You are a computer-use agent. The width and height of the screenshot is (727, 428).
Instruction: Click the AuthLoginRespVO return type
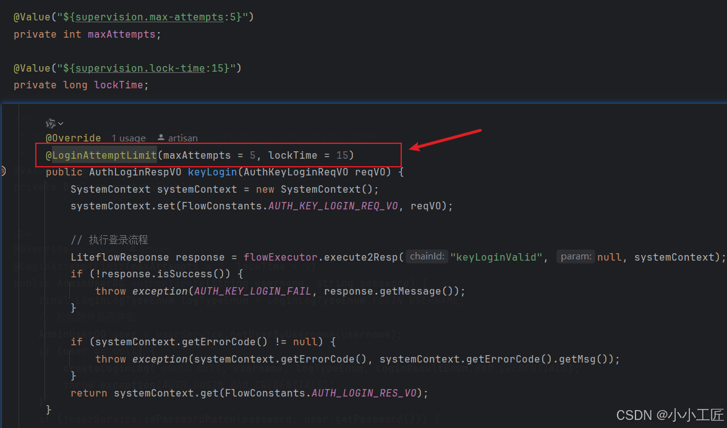tap(135, 172)
